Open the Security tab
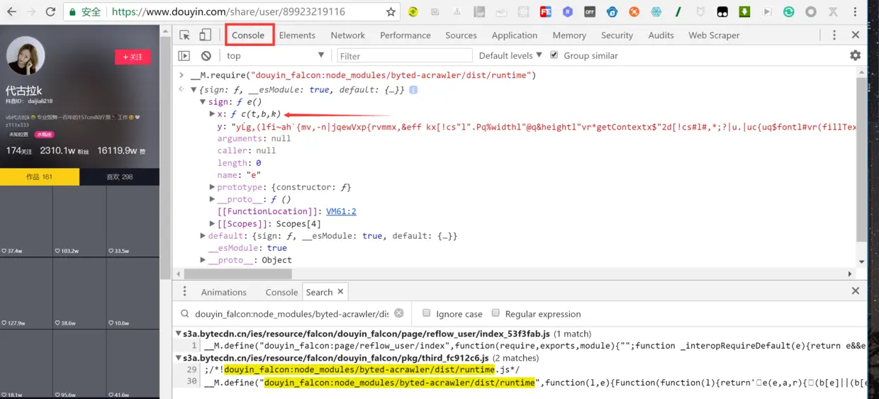879x399 pixels. click(617, 35)
